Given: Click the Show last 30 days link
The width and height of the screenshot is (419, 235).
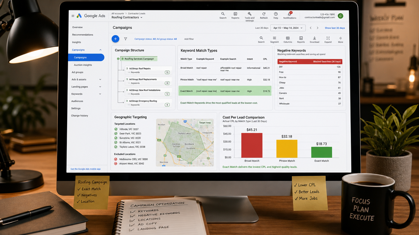Looking at the screenshot, I should 335,28.
